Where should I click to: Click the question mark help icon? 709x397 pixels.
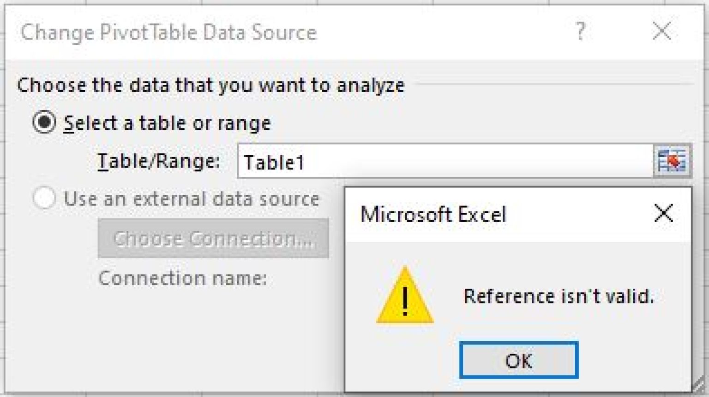click(x=580, y=31)
